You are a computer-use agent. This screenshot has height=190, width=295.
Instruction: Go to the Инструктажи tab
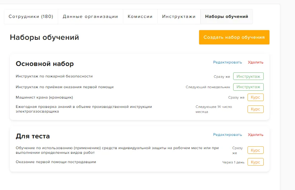pyautogui.click(x=179, y=16)
